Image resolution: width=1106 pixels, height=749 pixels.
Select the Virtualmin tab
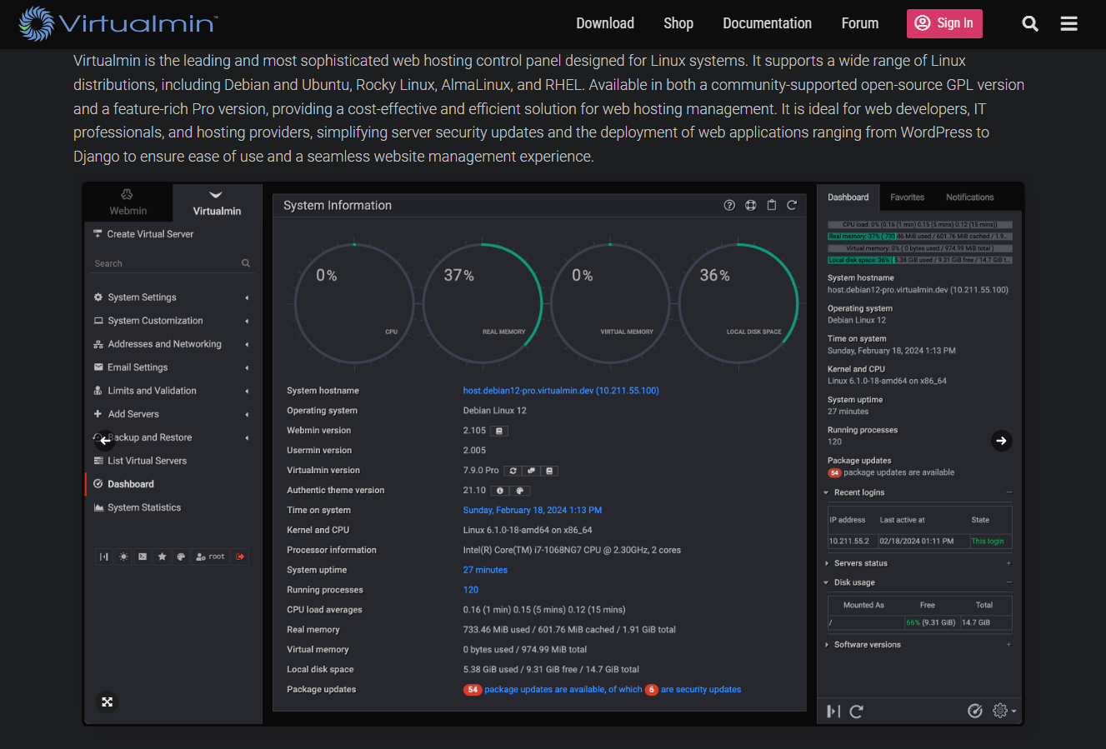(217, 202)
